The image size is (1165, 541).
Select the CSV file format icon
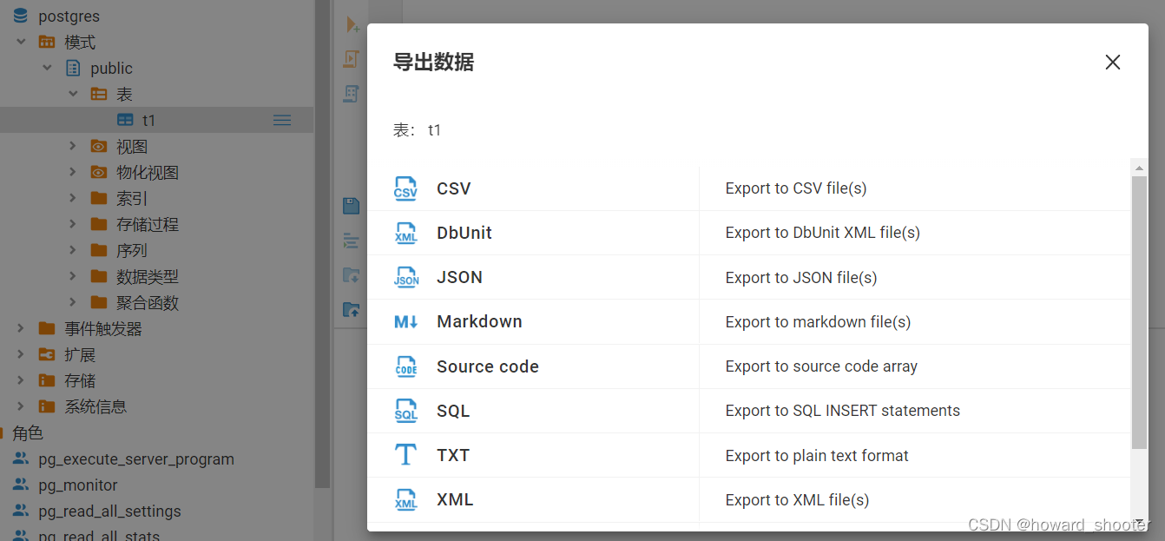coord(405,188)
